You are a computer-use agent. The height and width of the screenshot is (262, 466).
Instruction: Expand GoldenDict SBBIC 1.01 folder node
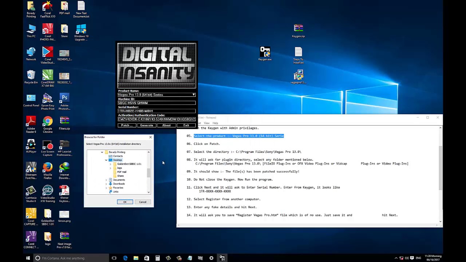tap(110, 164)
